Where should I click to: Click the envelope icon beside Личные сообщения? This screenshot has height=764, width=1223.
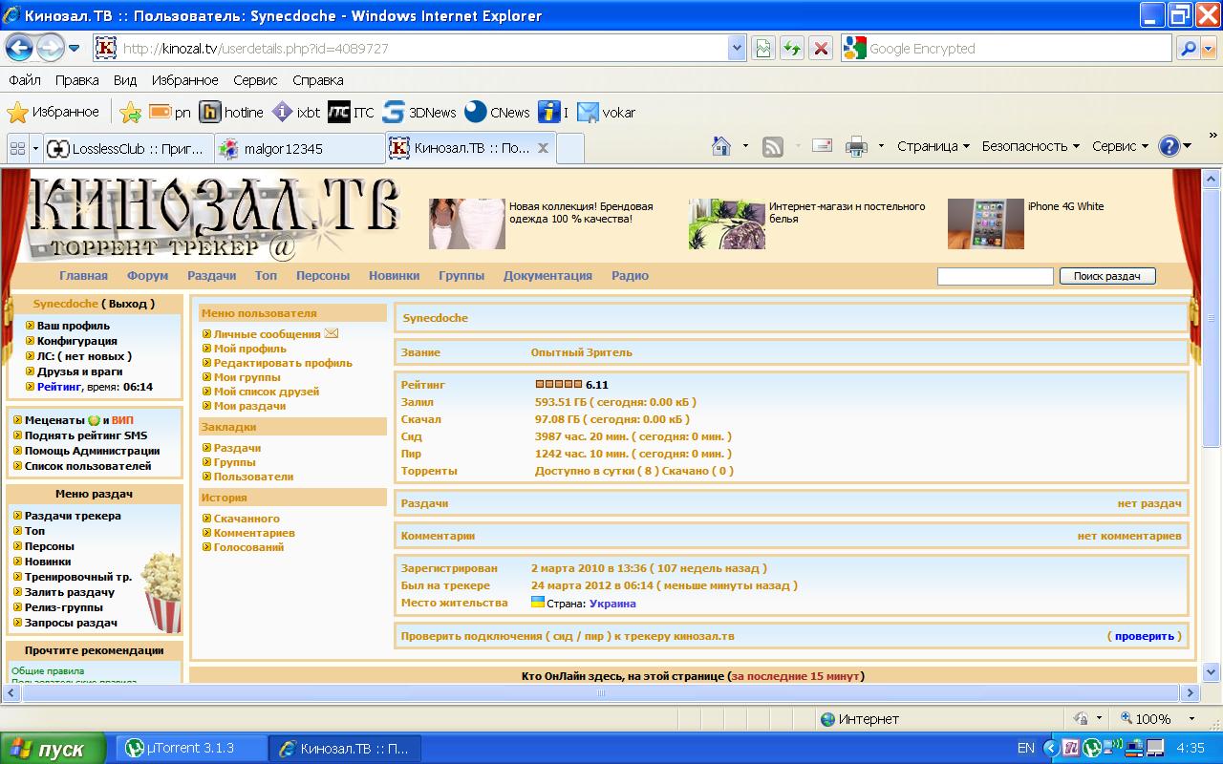click(332, 333)
